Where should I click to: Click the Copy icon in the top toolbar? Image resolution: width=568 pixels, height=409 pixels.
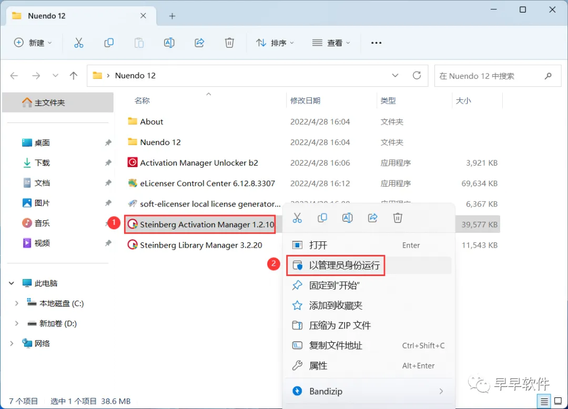(x=109, y=43)
